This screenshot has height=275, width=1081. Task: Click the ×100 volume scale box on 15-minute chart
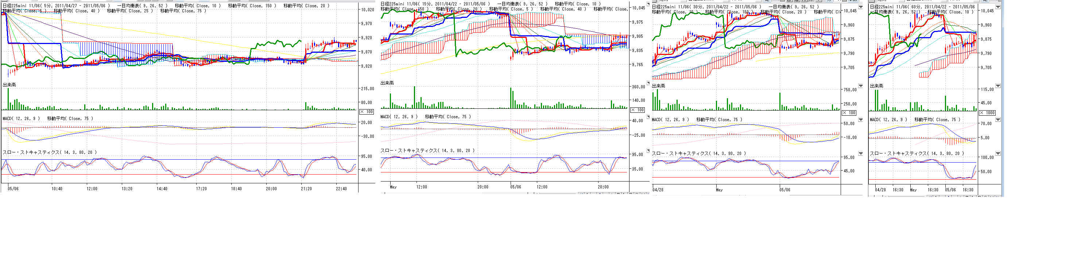point(638,109)
